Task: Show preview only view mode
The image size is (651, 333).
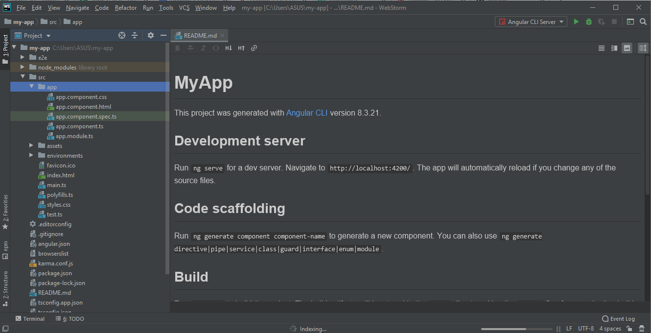Action: [x=627, y=48]
